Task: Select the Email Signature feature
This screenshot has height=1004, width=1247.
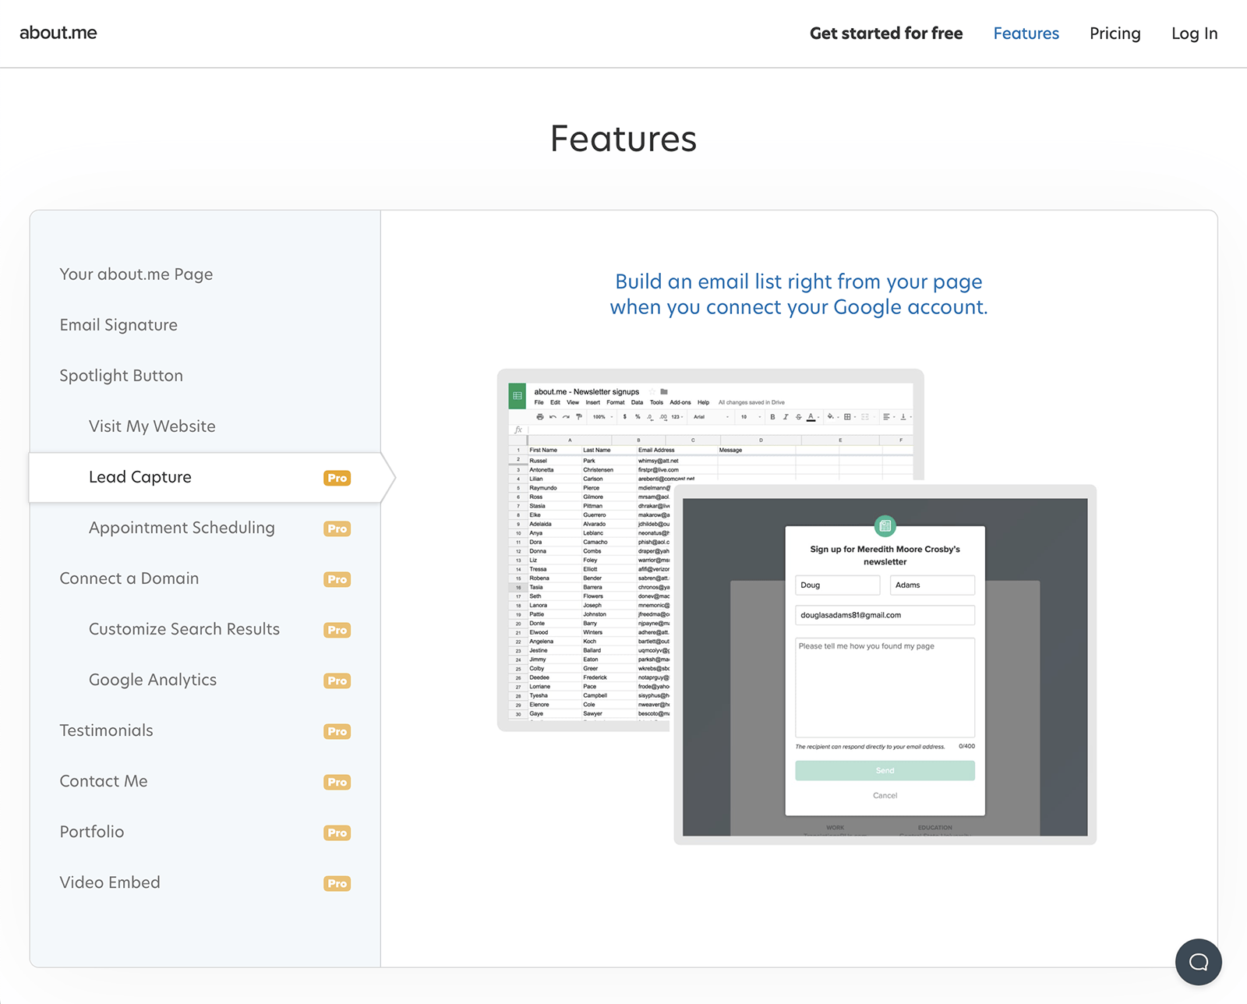Action: pyautogui.click(x=118, y=325)
